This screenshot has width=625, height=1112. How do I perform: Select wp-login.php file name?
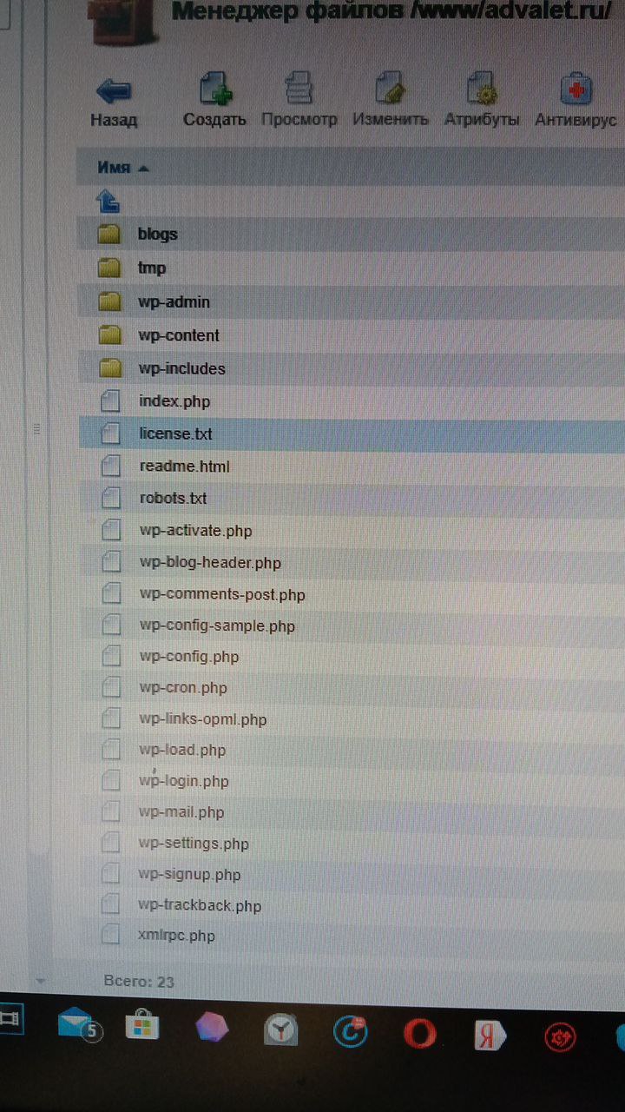click(x=183, y=781)
